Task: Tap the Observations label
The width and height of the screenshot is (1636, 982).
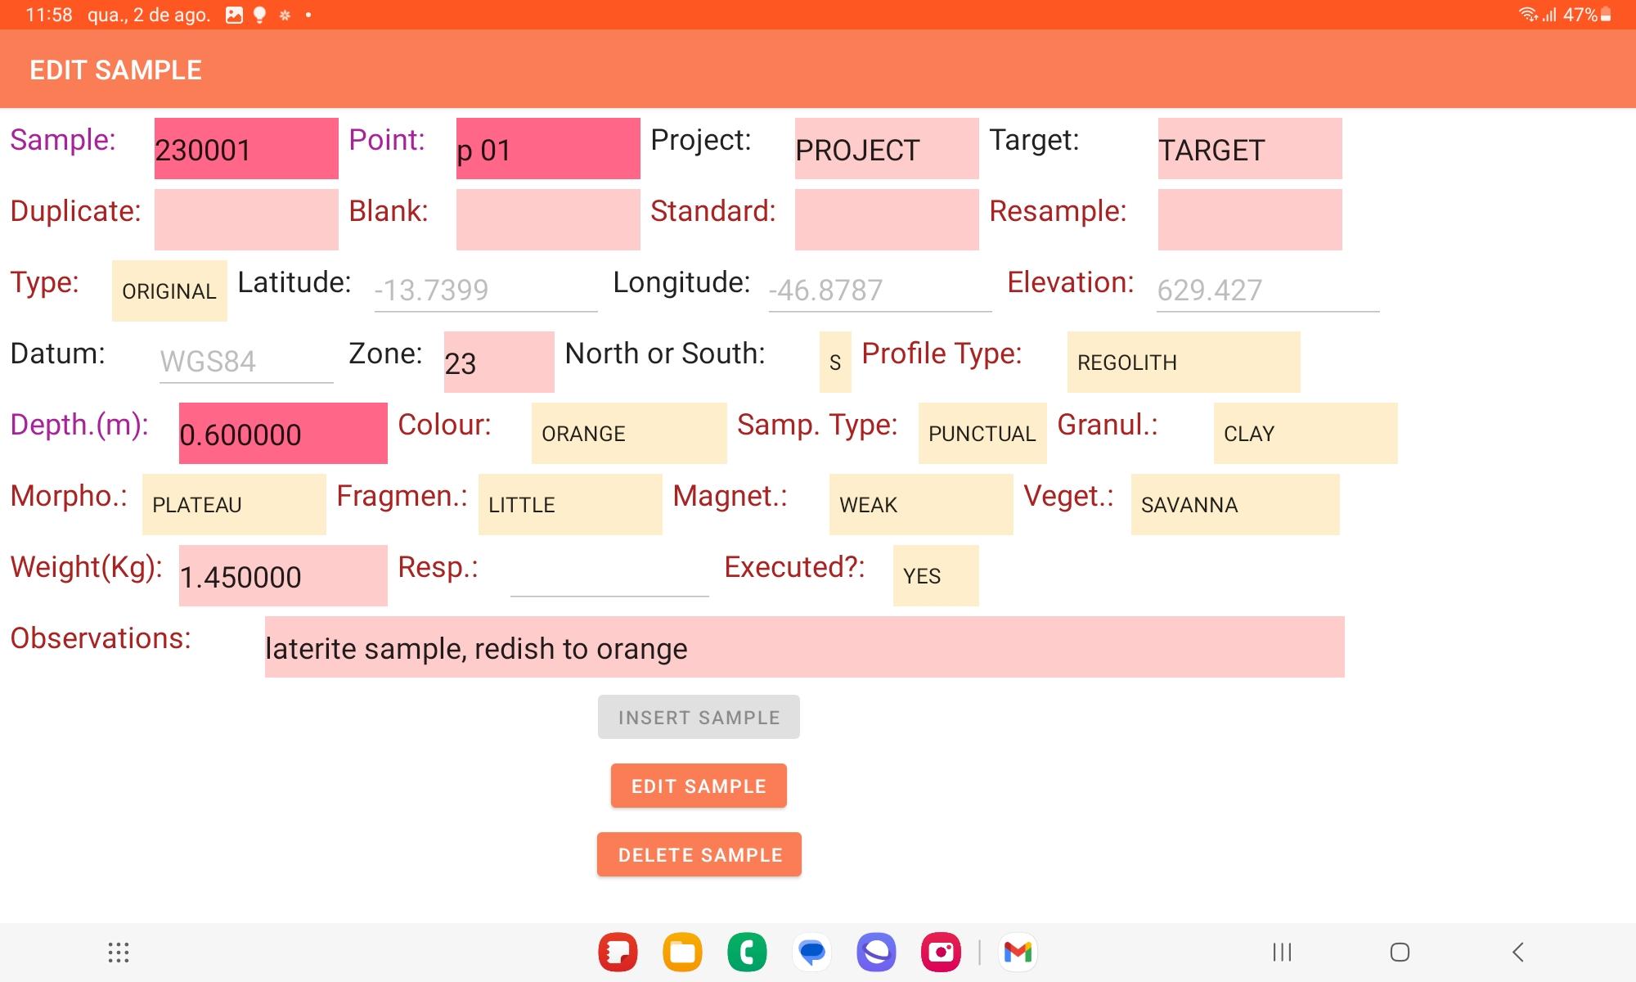Action: (101, 638)
